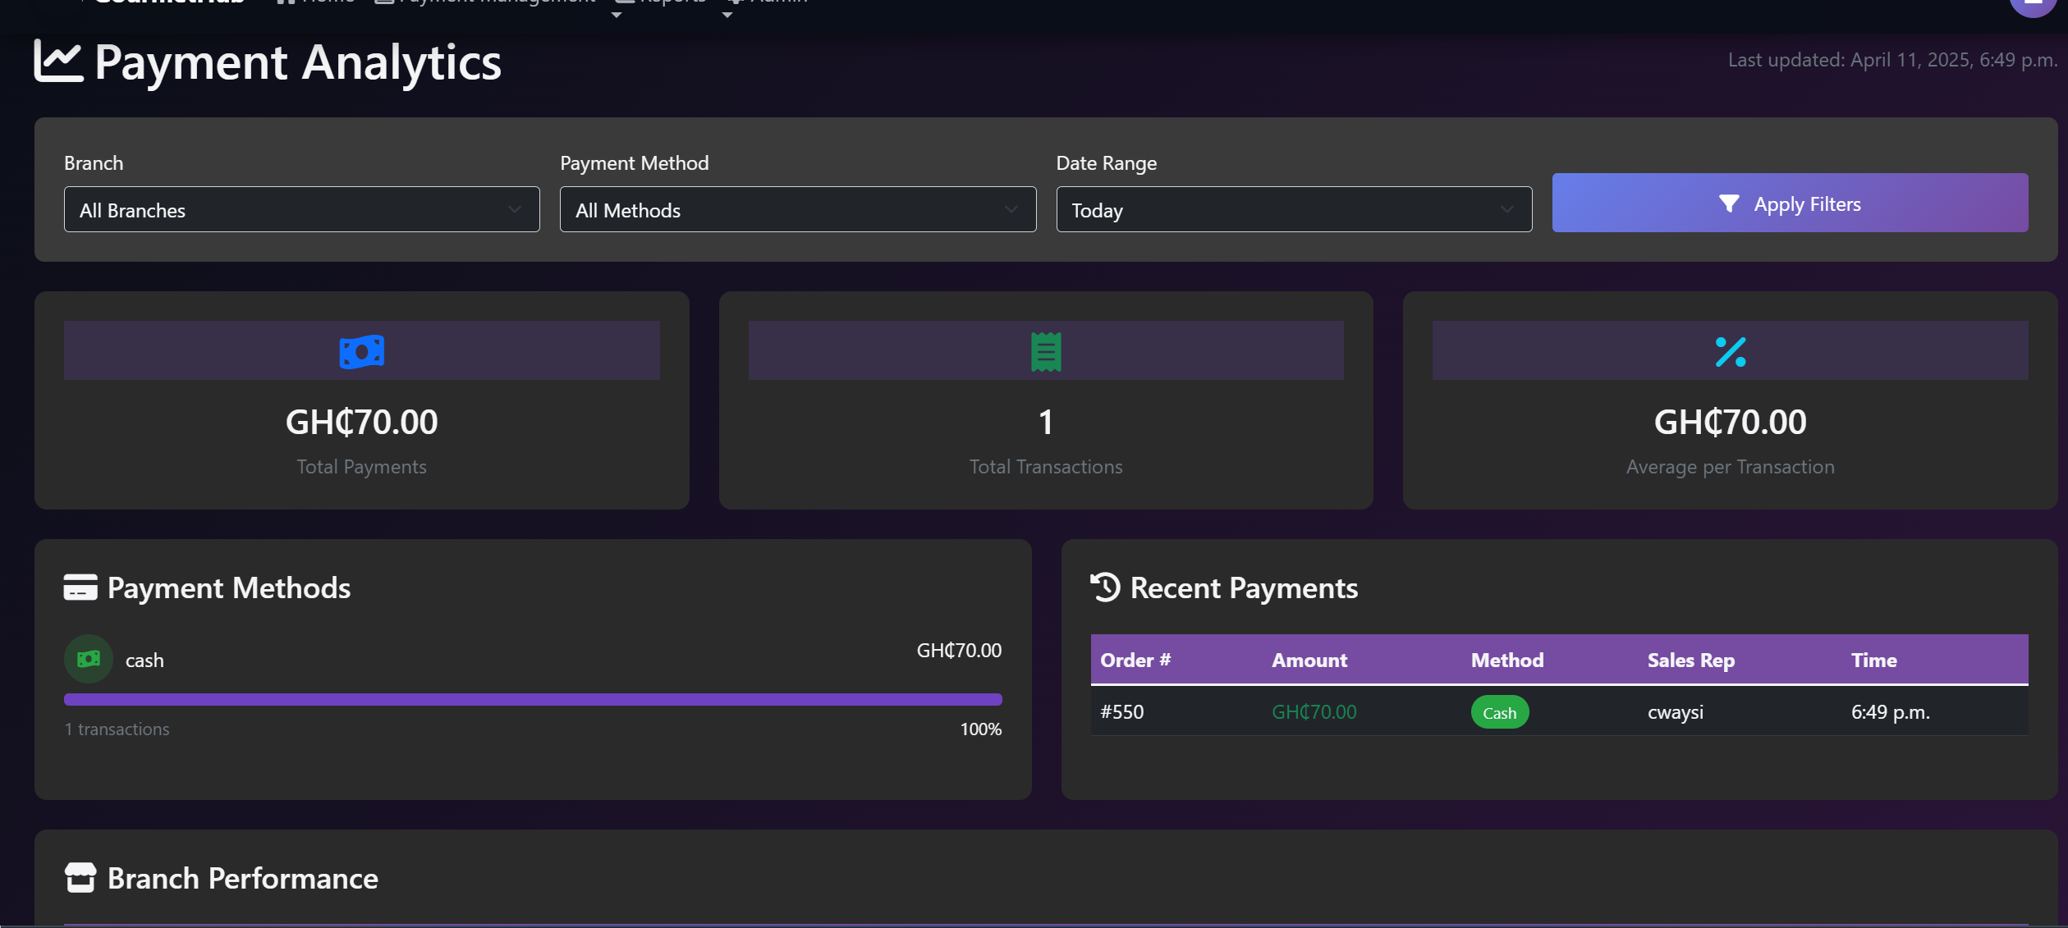Select the Cash badge for order #550

coord(1499,712)
